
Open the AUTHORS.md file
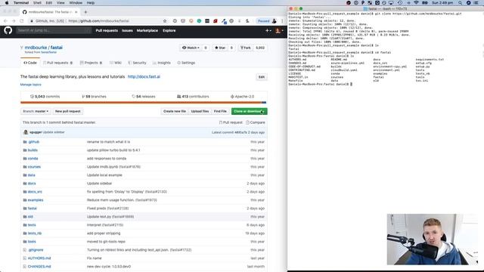39,258
